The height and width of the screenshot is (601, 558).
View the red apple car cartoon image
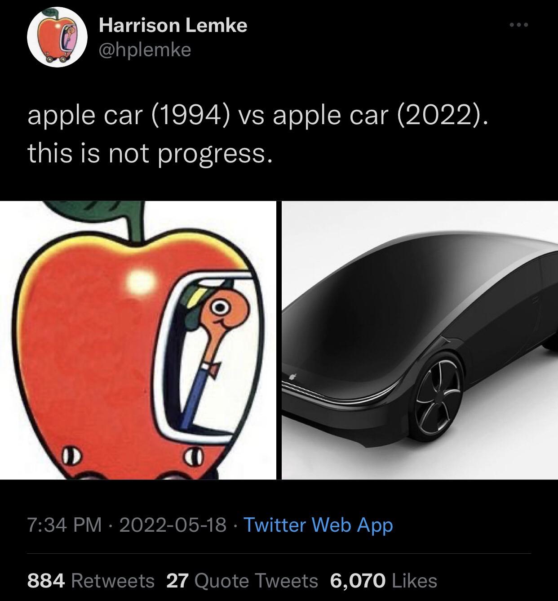[138, 340]
